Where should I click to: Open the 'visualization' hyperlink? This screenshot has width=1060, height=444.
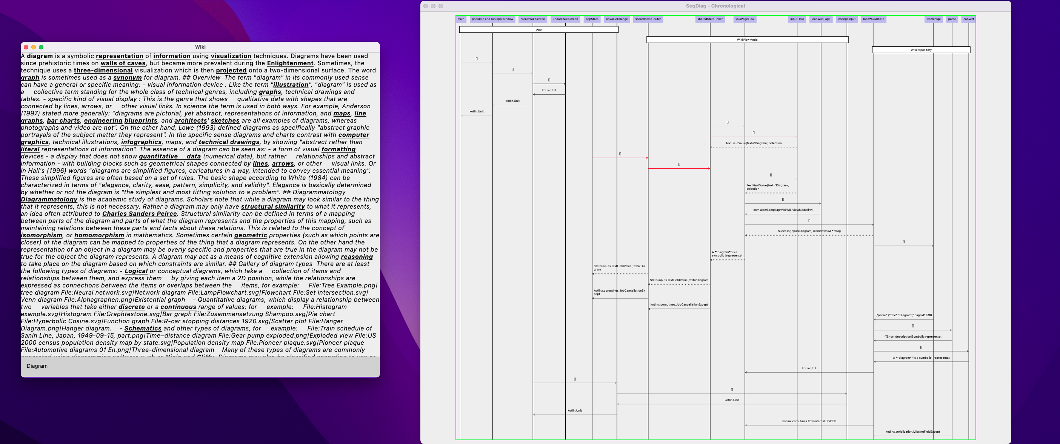tap(231, 56)
